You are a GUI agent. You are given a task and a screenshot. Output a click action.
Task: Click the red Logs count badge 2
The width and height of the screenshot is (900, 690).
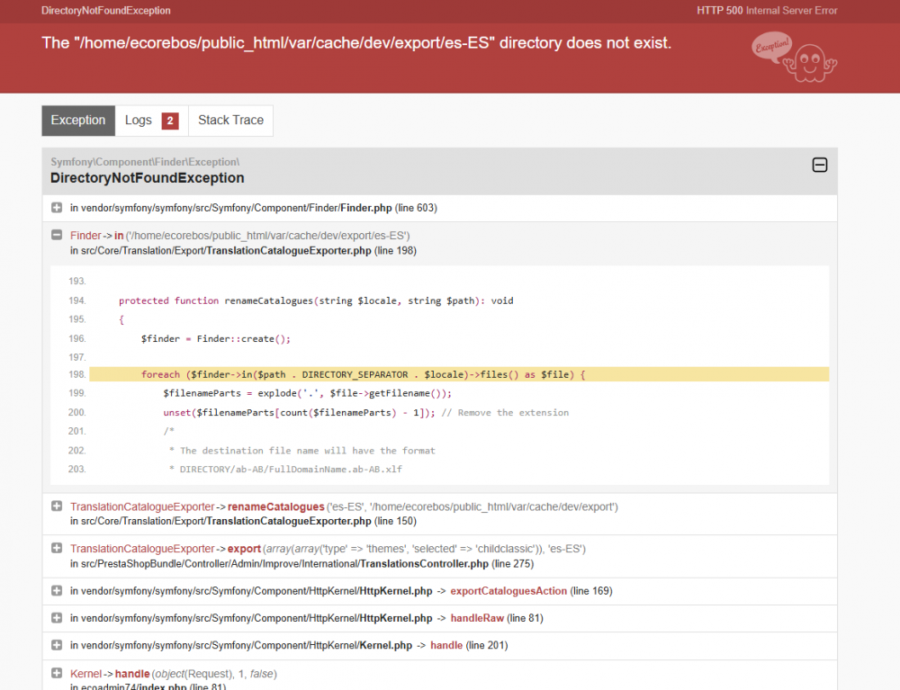[x=170, y=121]
